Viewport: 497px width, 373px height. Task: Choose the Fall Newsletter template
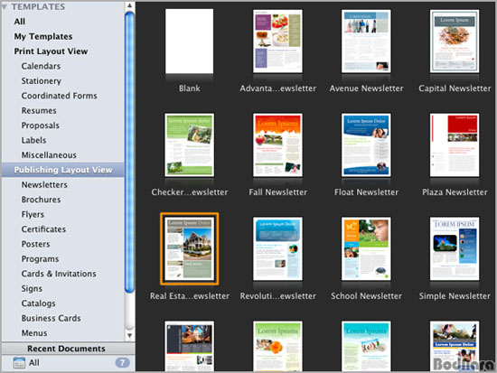tap(277, 145)
